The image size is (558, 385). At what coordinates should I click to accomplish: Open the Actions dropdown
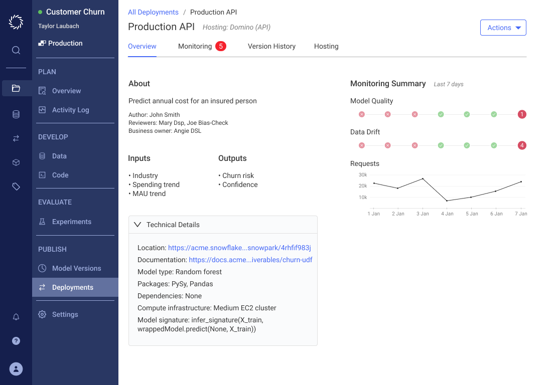pos(503,28)
